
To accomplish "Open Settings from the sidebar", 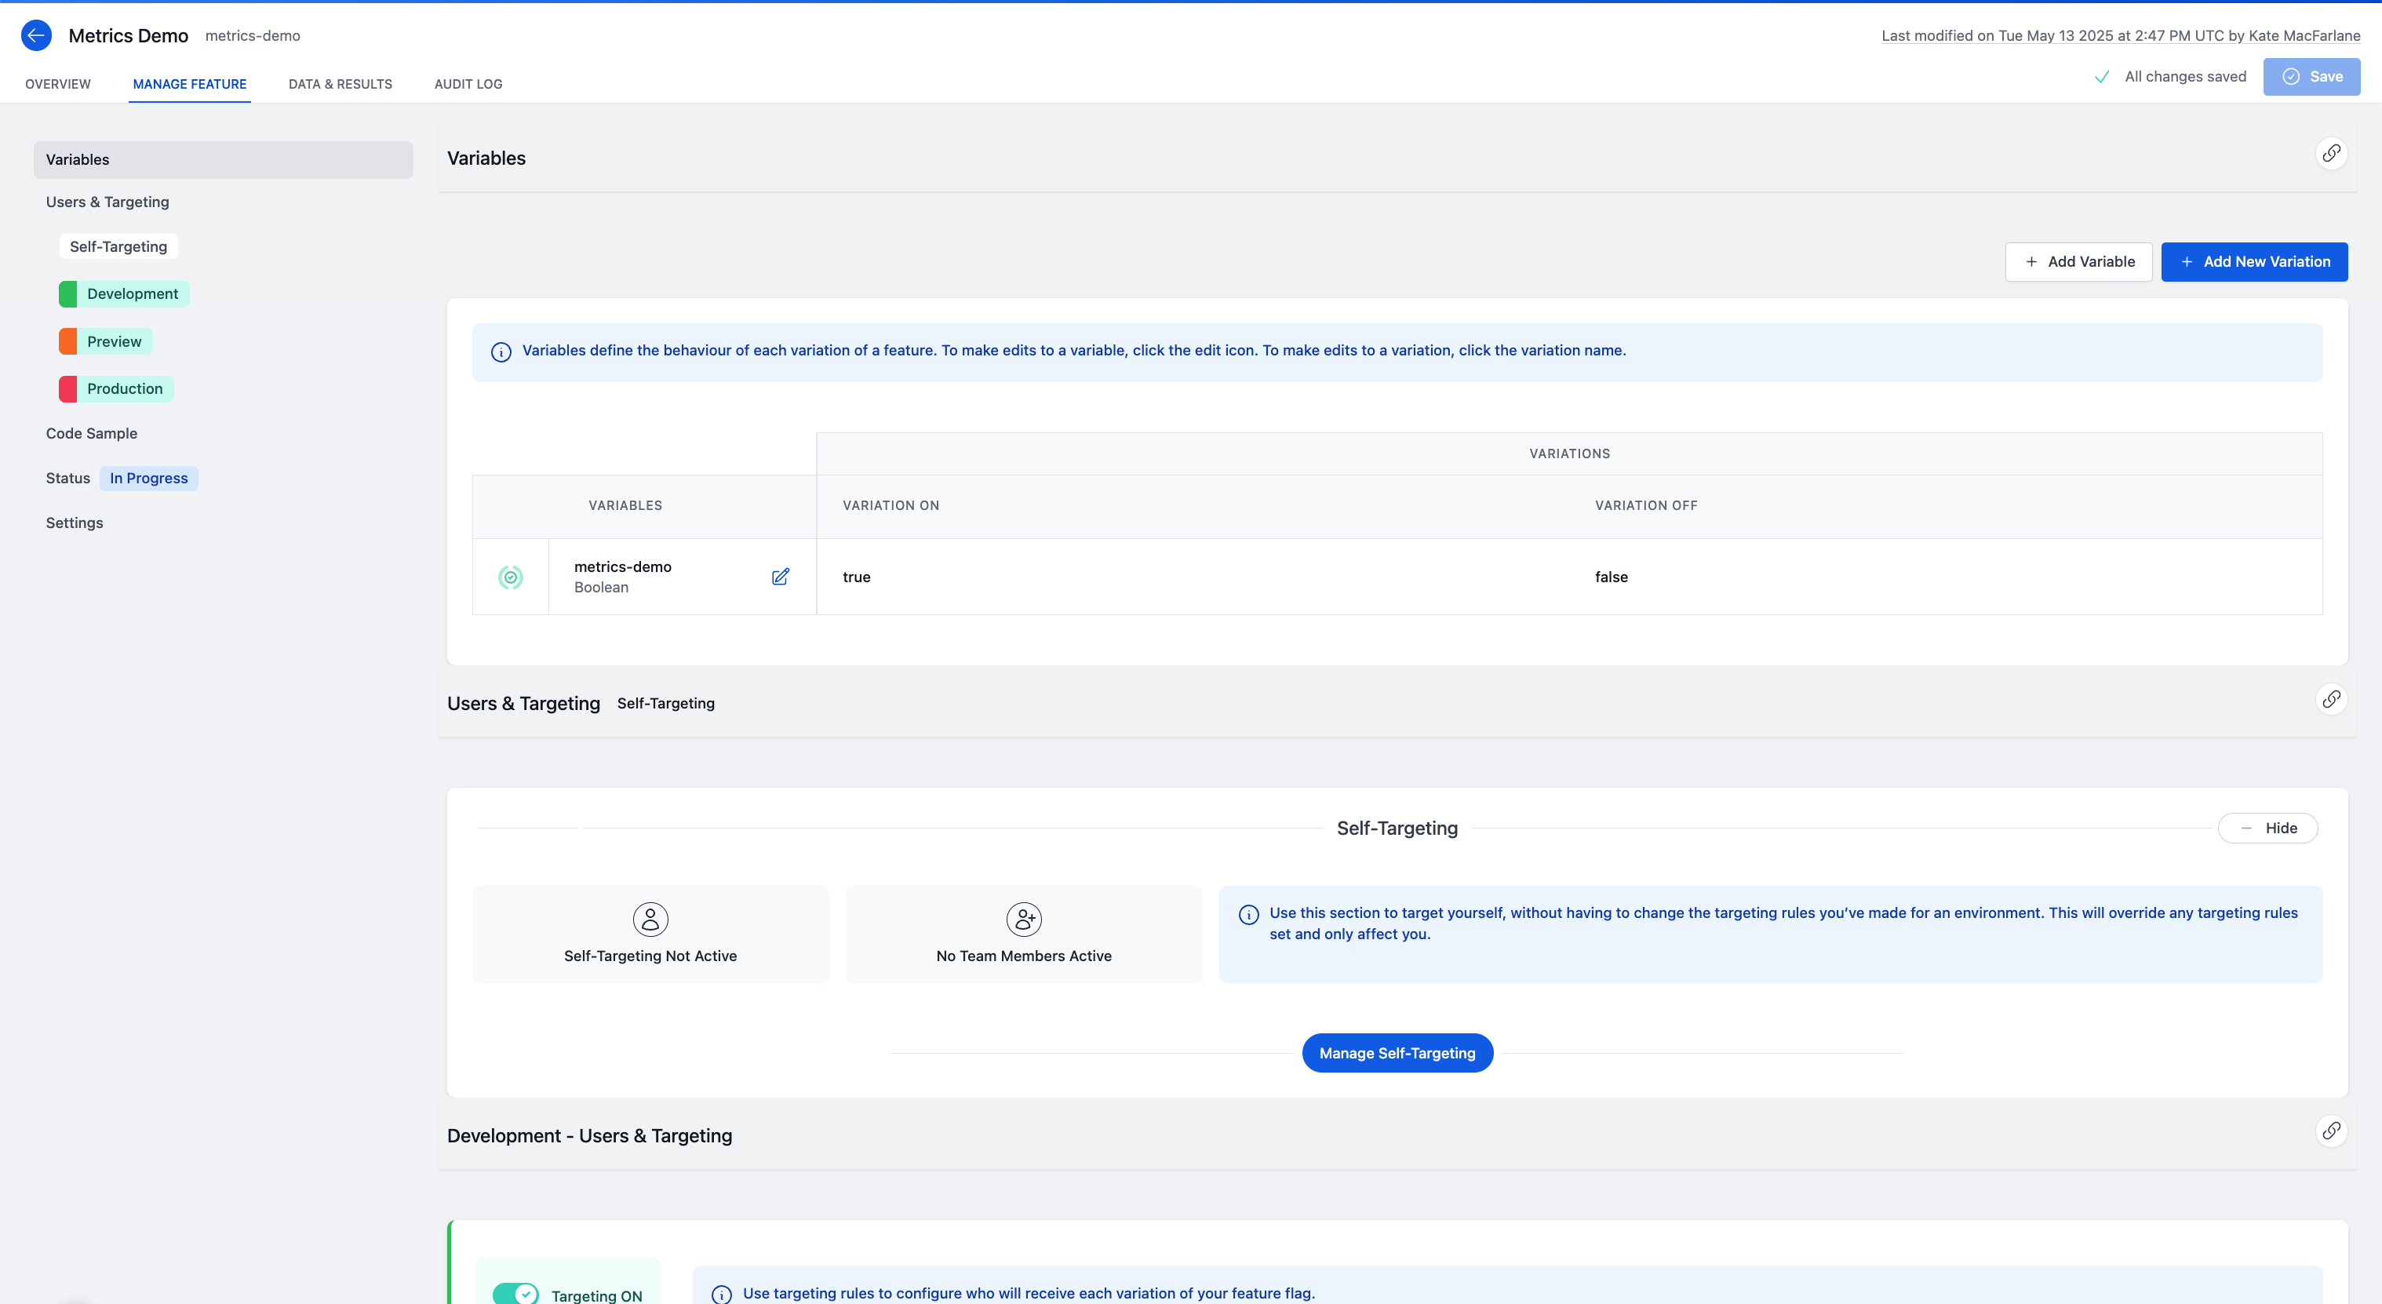I will (74, 523).
